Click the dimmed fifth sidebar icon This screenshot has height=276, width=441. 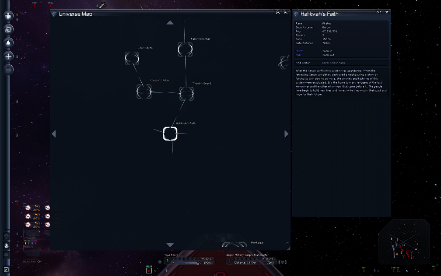(x=8, y=69)
